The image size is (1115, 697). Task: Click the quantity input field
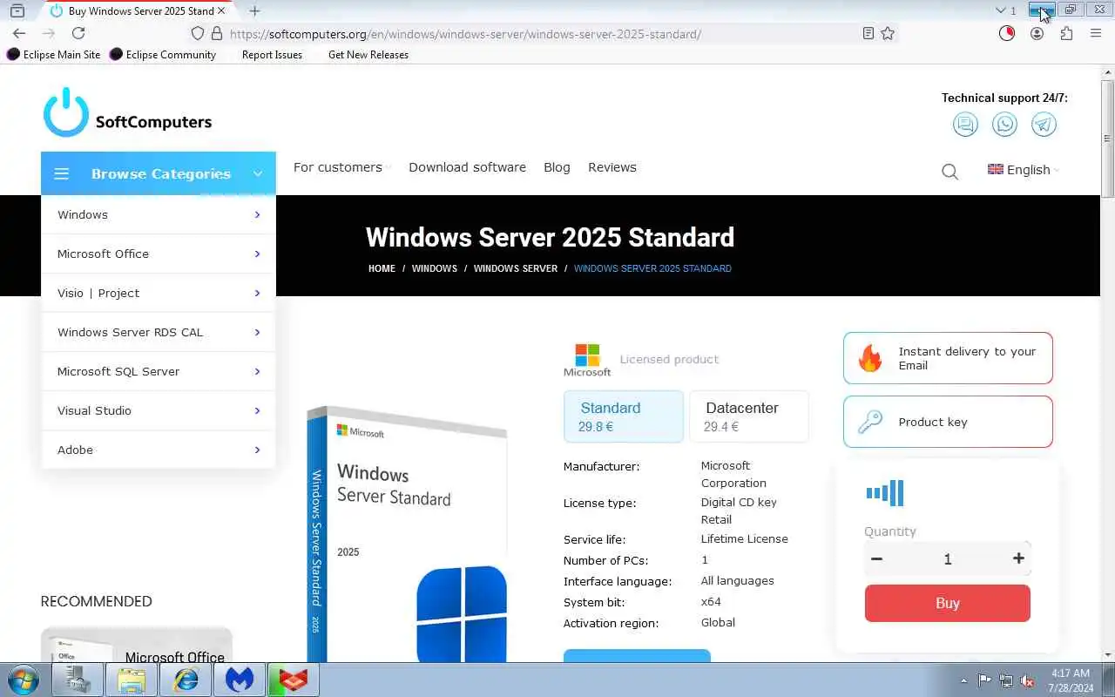click(948, 559)
